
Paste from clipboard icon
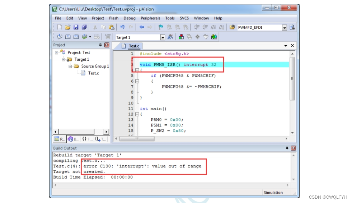pyautogui.click(x=112, y=27)
